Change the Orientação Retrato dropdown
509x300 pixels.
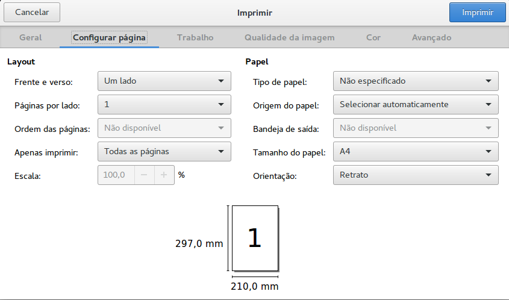(416, 175)
